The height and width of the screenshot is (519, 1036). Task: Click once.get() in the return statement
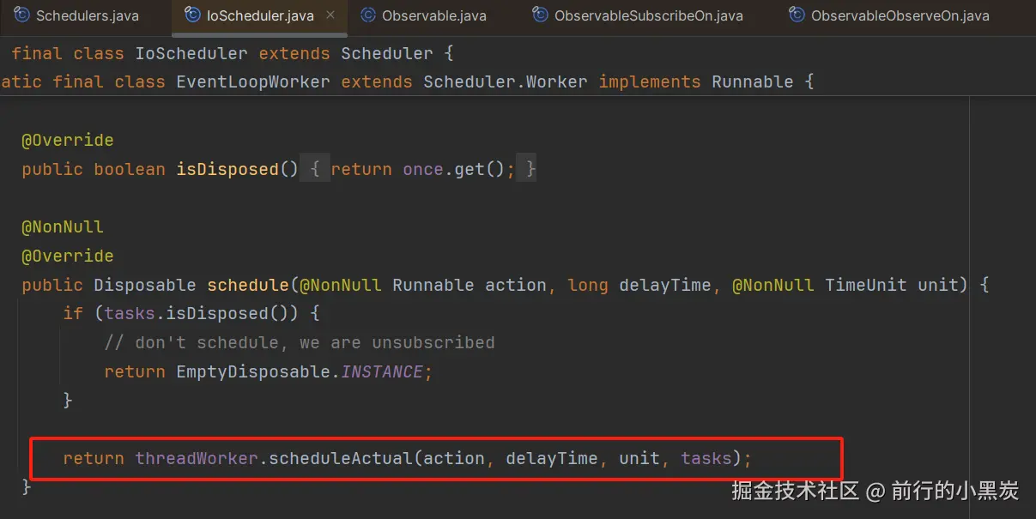[x=454, y=169]
